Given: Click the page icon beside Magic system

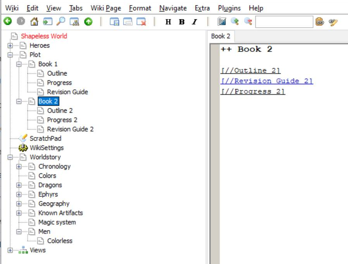Looking at the screenshot, I should pos(32,222).
